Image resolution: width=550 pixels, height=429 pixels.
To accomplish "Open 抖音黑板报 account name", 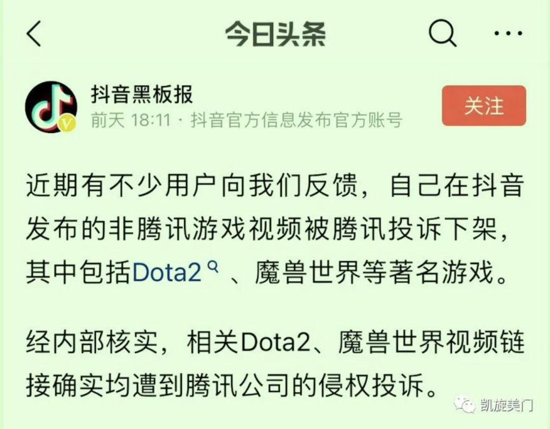I will pos(142,94).
